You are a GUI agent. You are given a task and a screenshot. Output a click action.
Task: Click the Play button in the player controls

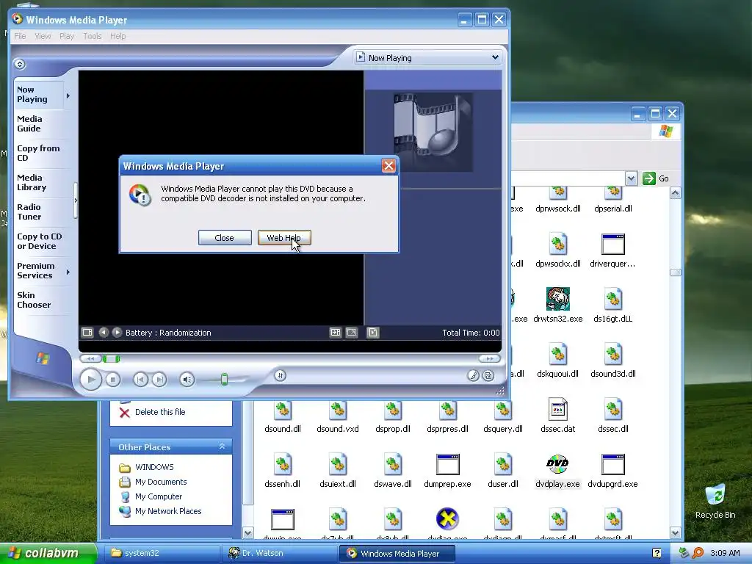click(90, 380)
